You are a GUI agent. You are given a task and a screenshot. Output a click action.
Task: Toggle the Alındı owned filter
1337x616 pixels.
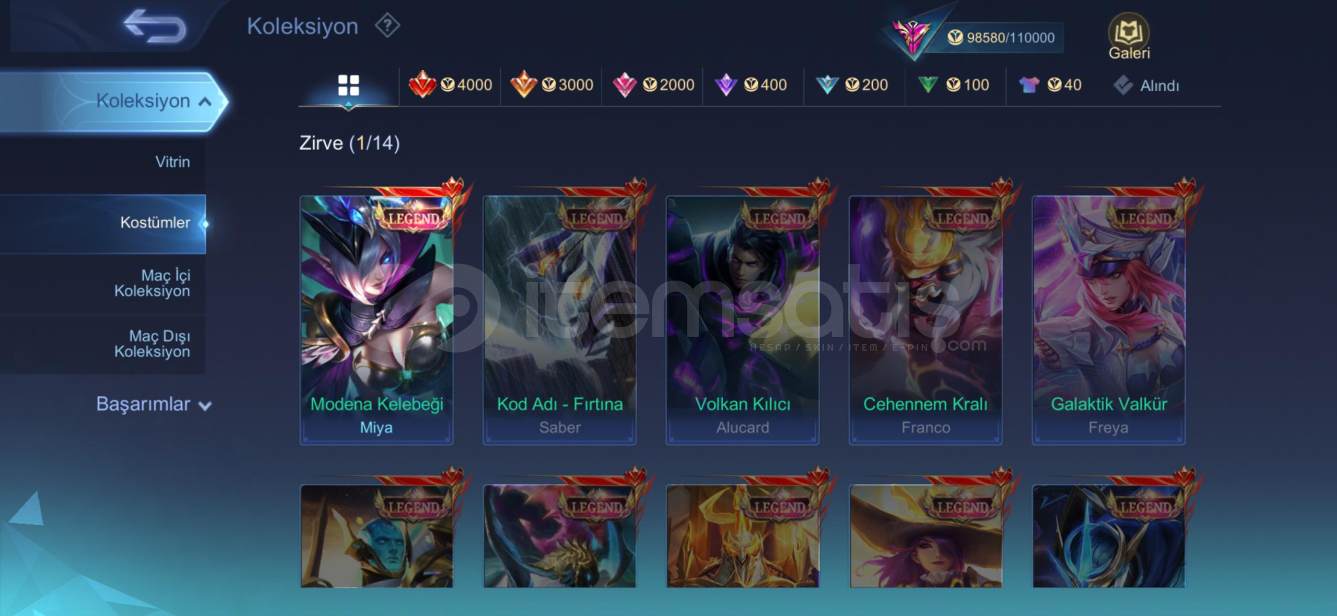pyautogui.click(x=1146, y=86)
